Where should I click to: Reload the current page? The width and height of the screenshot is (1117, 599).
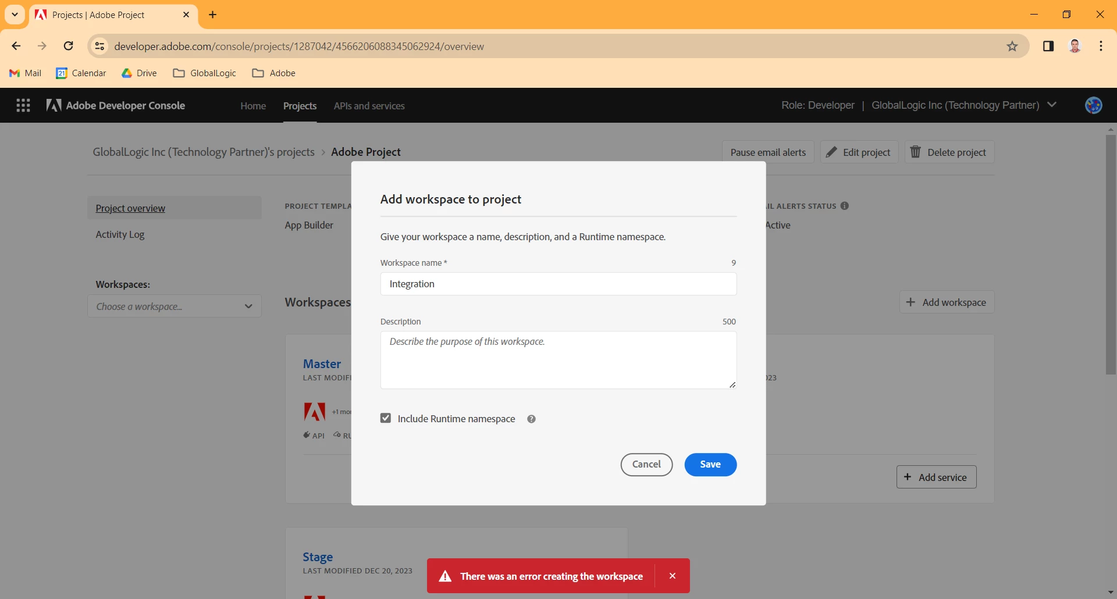point(69,46)
